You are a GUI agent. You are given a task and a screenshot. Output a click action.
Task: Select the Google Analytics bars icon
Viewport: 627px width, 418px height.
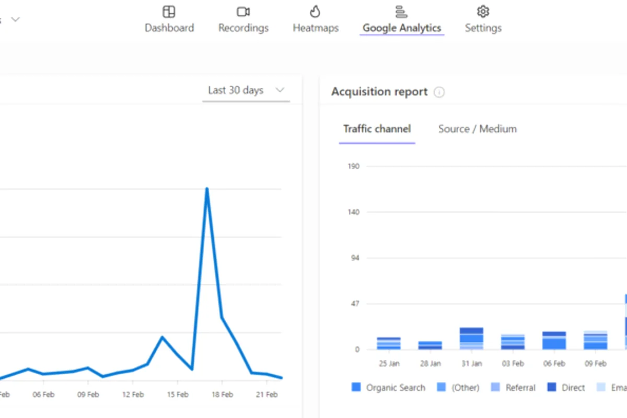[x=401, y=11]
